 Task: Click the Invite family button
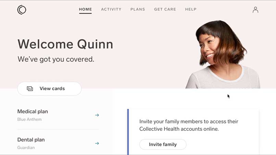163,144
